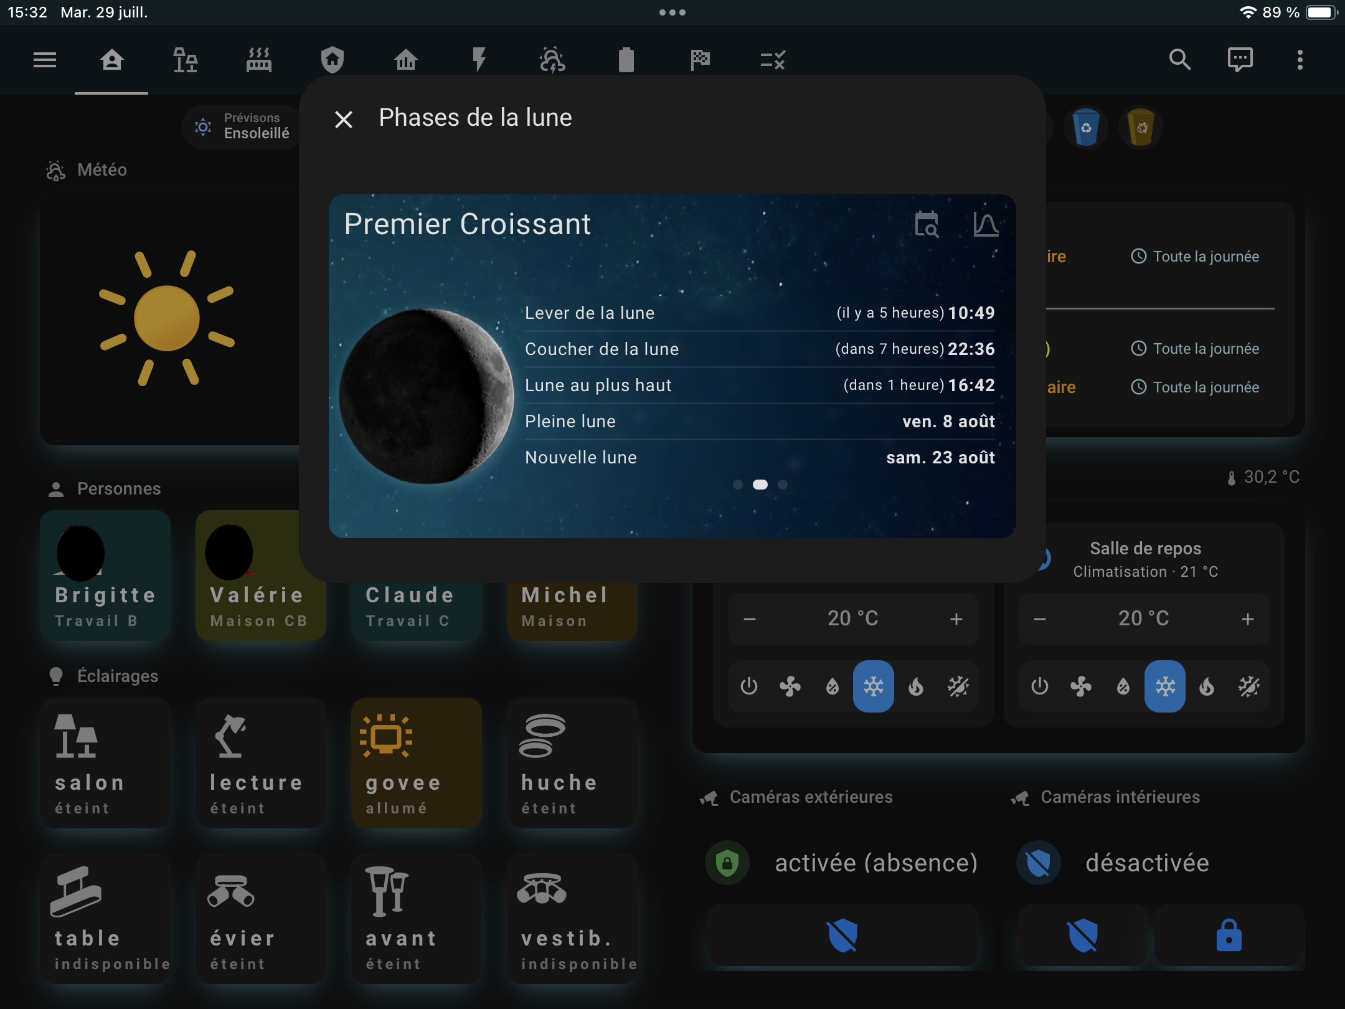Image resolution: width=1345 pixels, height=1009 pixels.
Task: Switch to the security shield tab
Action: point(333,60)
